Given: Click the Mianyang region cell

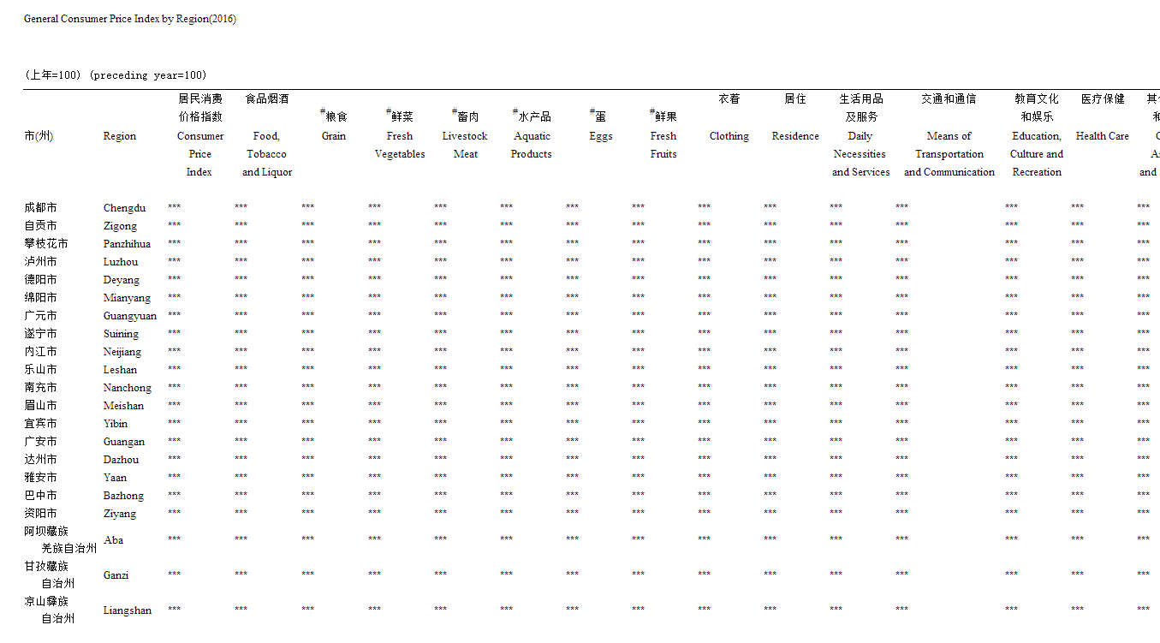Looking at the screenshot, I should click(x=127, y=298).
